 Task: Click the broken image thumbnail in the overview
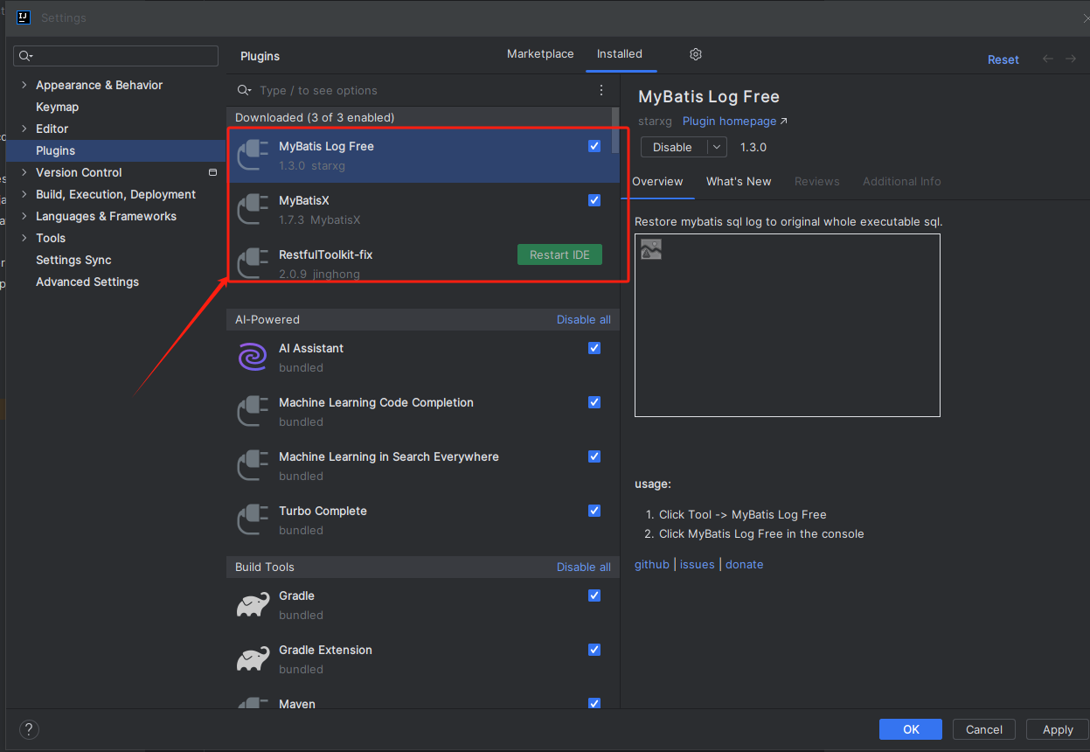[x=651, y=249]
